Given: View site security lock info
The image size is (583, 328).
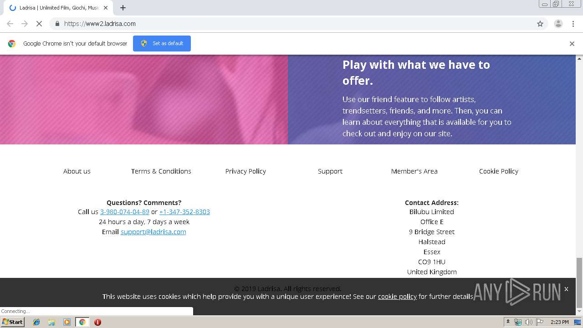Looking at the screenshot, I should tap(57, 24).
